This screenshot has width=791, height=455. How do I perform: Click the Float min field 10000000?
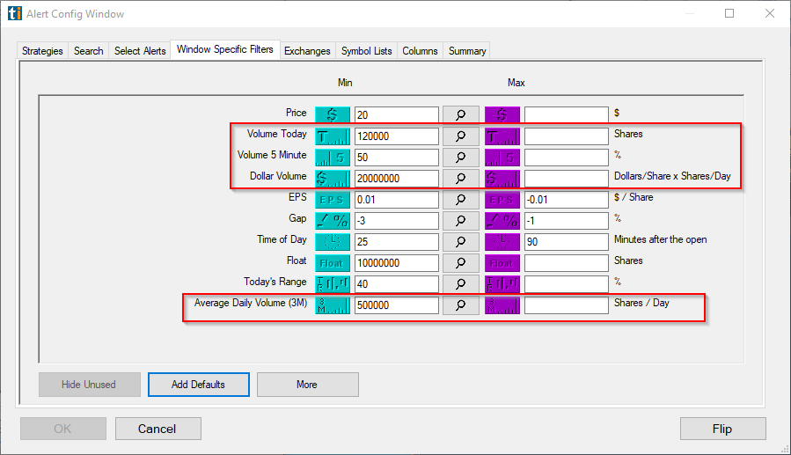point(397,263)
